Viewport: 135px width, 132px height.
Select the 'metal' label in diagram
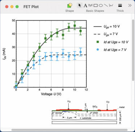click(x=122, y=107)
